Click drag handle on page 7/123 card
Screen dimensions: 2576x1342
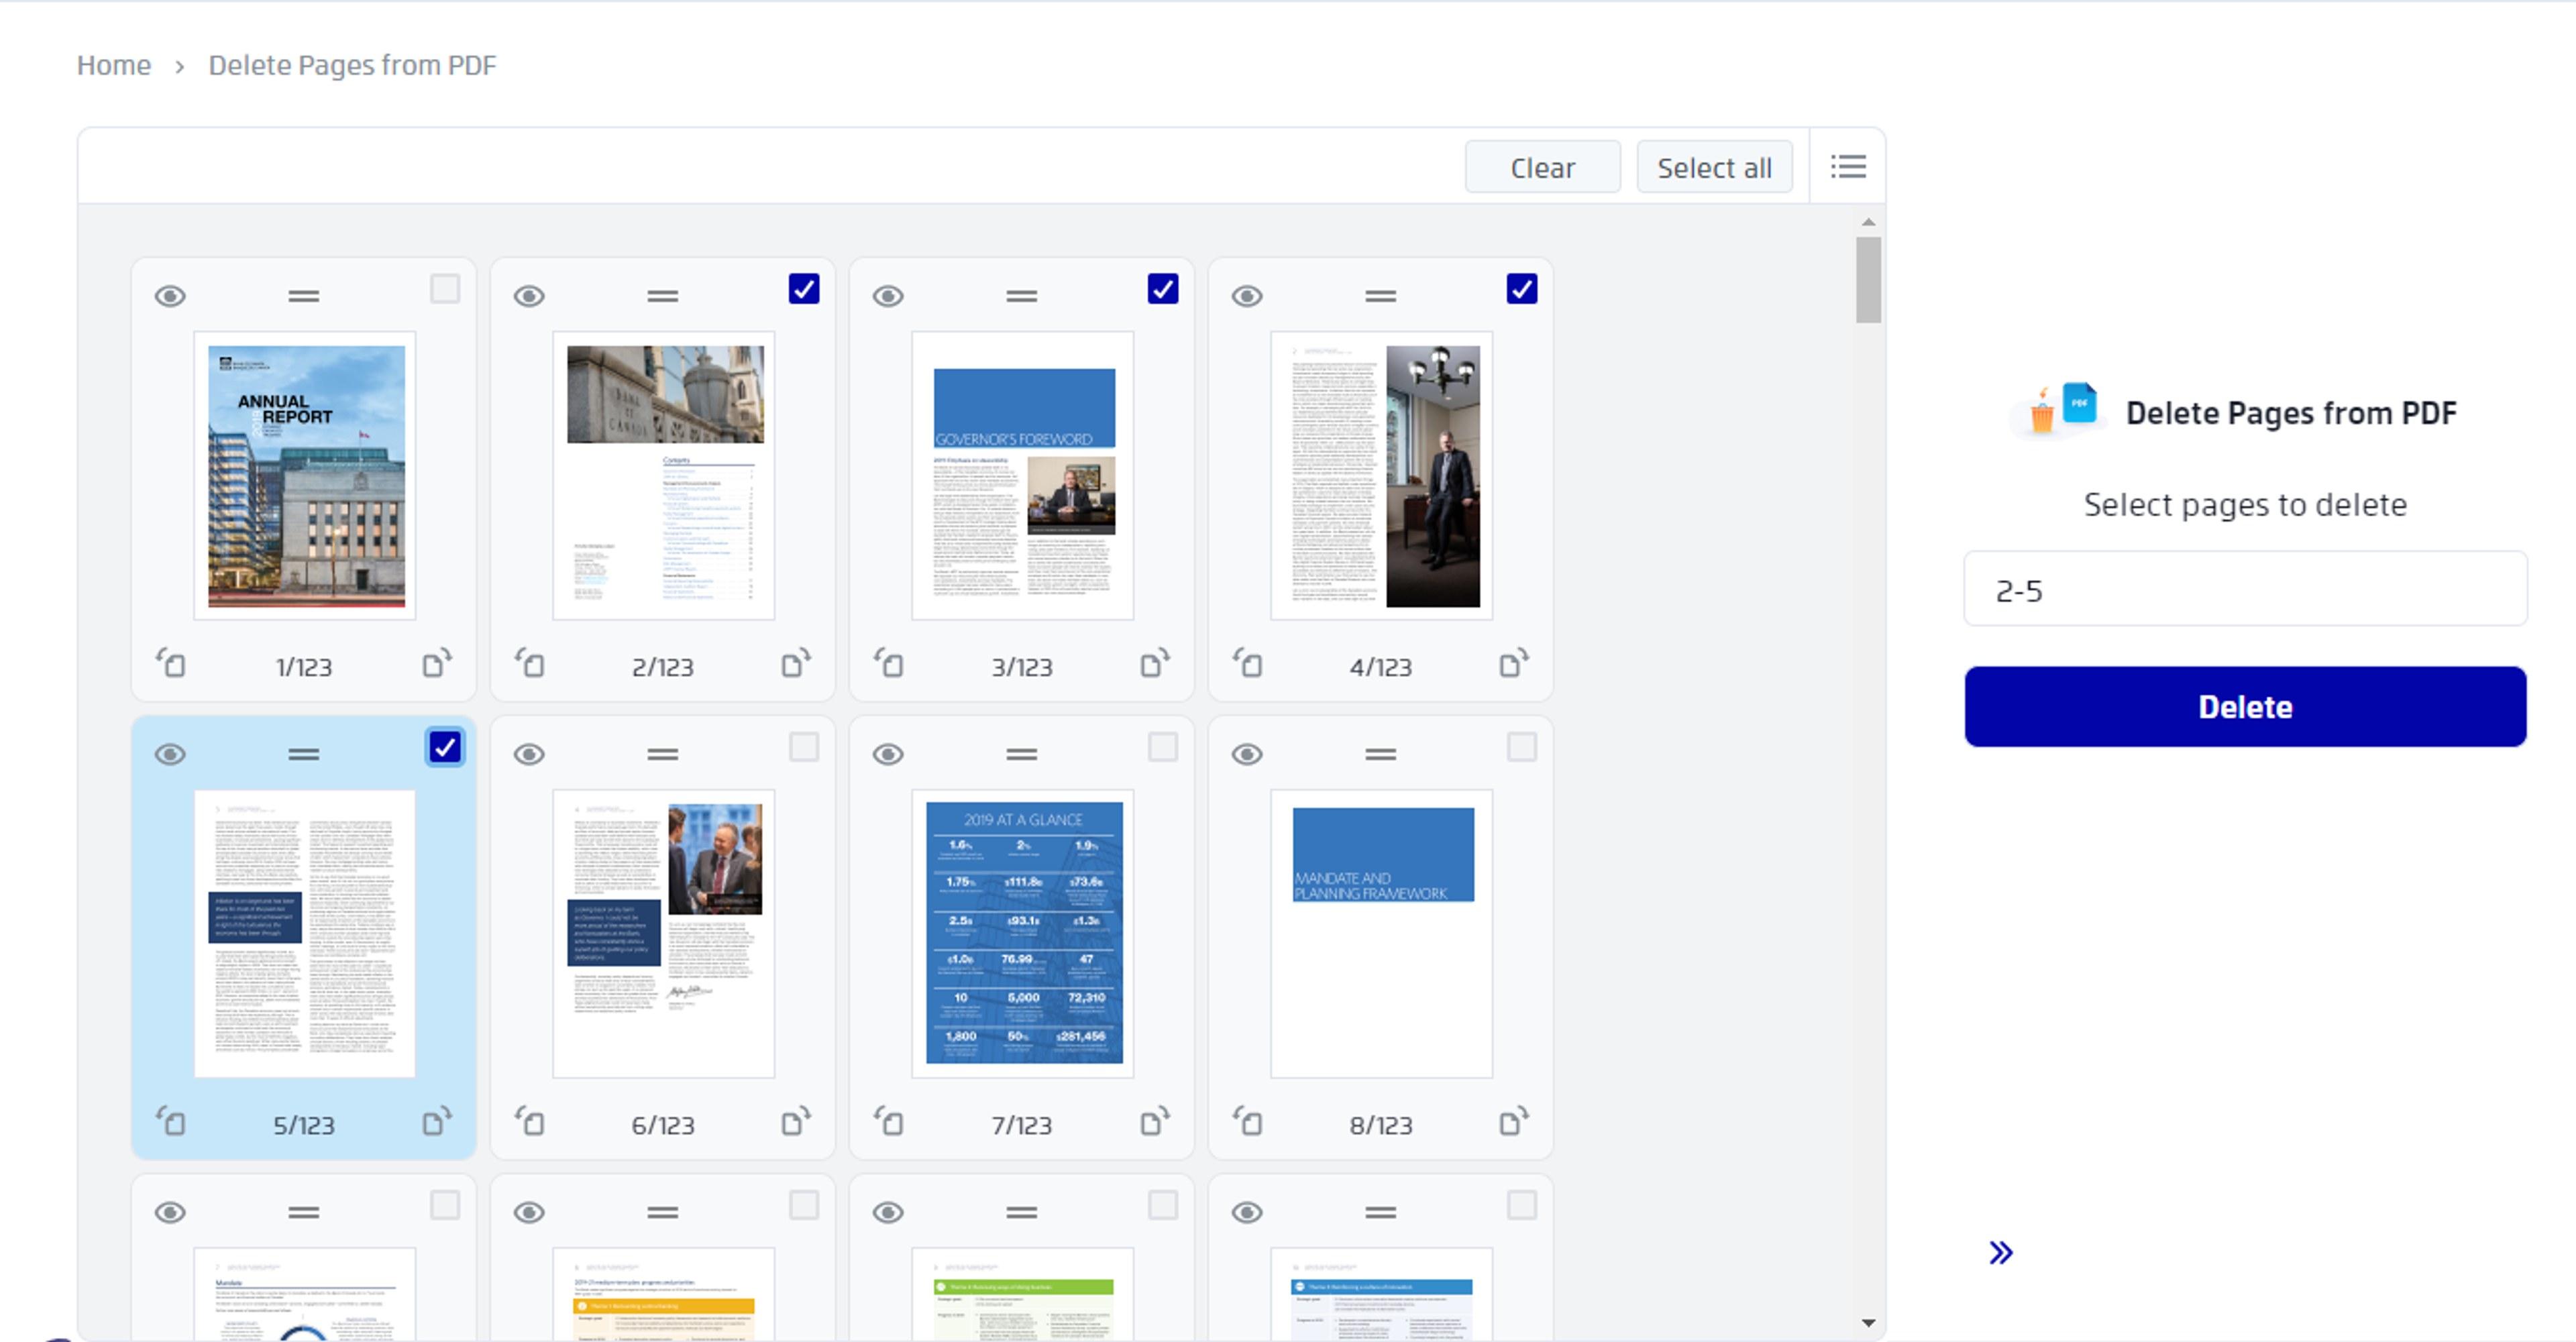point(1022,754)
